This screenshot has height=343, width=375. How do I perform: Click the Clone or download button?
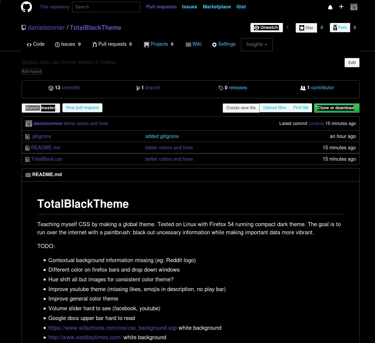pos(336,108)
